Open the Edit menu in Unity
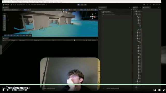The height and width of the screenshot is (93, 166). coord(7,2)
